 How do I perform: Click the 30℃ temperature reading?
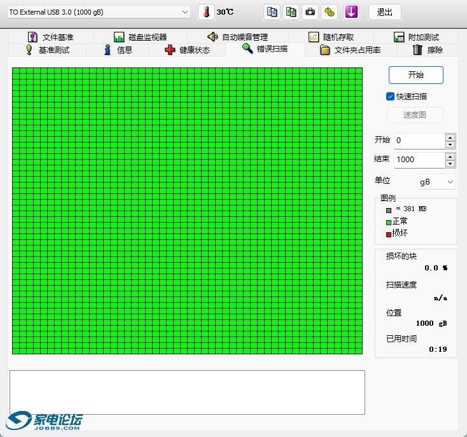pos(225,12)
